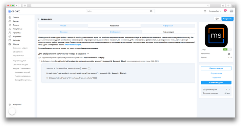Screen dimensions: 241x126
Task: Open the Маркет модулей item
Action: (19, 61)
